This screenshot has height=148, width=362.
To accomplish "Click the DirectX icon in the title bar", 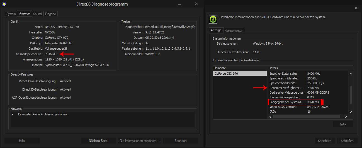I will click(x=3, y=4).
